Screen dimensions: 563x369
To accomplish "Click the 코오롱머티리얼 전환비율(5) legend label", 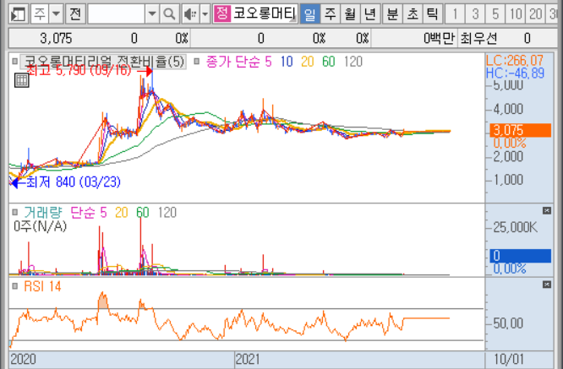I will point(103,62).
